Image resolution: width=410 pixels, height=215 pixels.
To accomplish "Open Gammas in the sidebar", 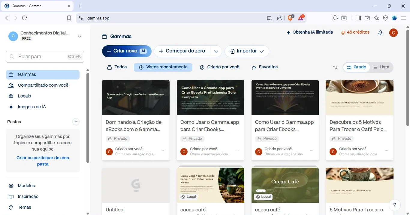I will tap(43, 74).
